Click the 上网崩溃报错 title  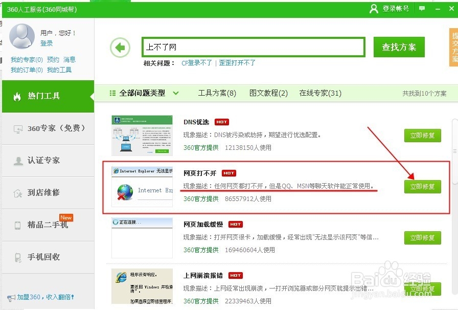(203, 276)
